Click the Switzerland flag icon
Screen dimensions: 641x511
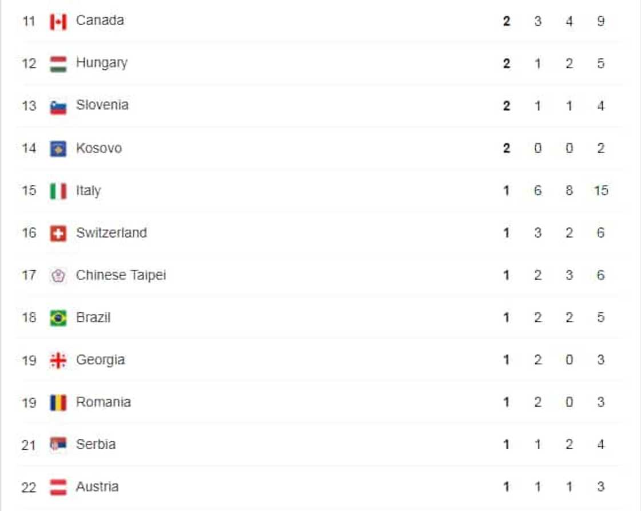[58, 233]
